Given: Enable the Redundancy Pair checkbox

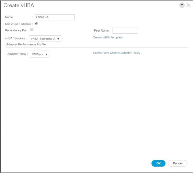Looking at the screenshot, I should (x=32, y=30).
